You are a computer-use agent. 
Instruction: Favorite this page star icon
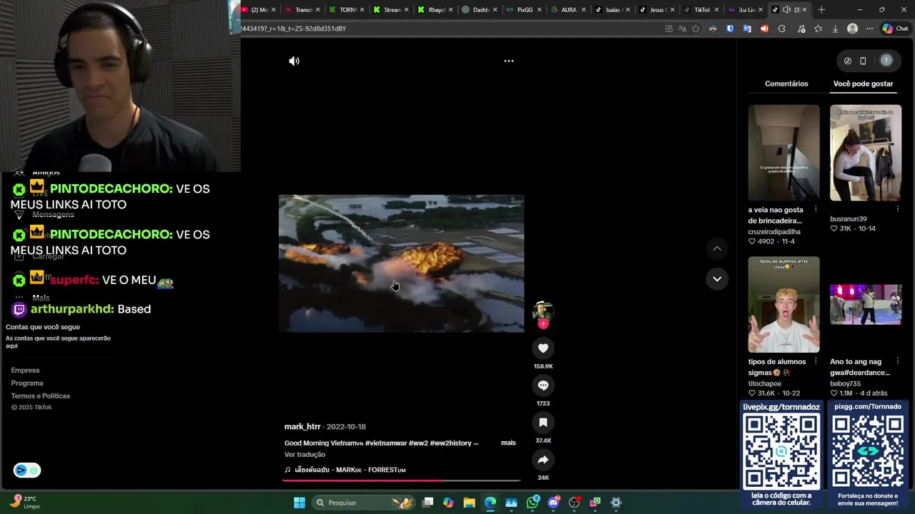[696, 29]
